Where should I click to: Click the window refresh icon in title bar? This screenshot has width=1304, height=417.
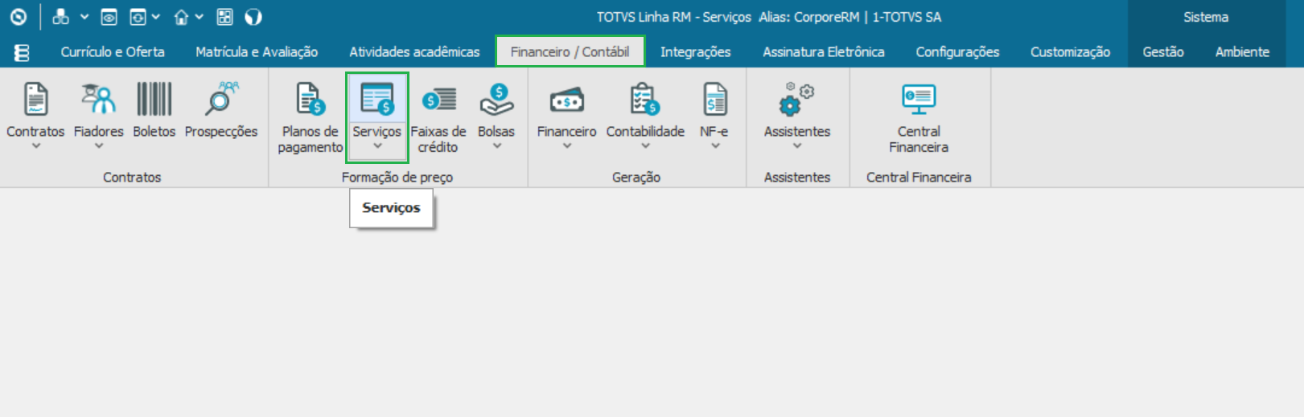coord(138,17)
